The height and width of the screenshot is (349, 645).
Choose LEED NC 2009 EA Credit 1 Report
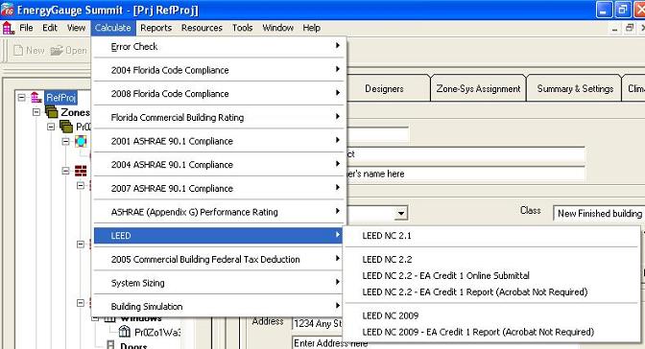491,332
